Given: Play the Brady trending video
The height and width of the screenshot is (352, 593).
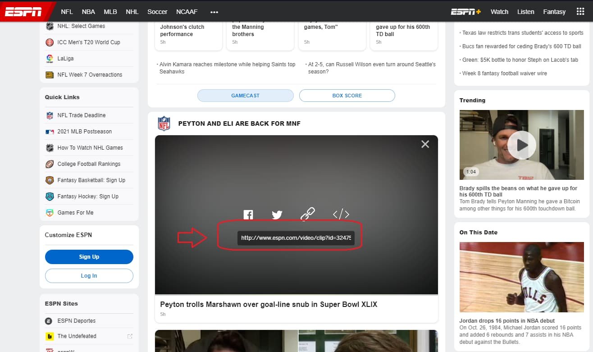Looking at the screenshot, I should [521, 145].
